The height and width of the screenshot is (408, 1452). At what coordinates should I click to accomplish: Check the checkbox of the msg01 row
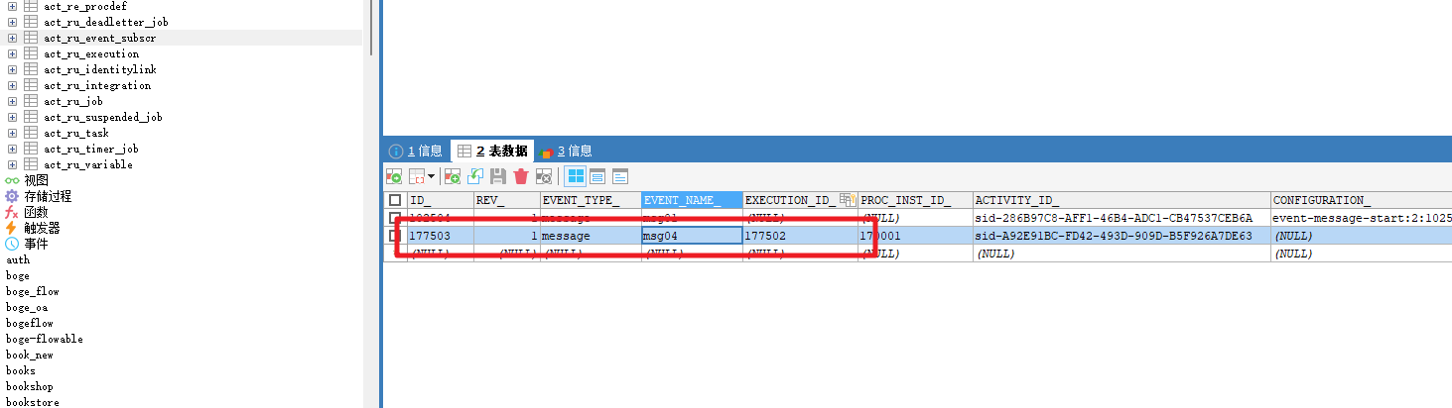click(395, 218)
